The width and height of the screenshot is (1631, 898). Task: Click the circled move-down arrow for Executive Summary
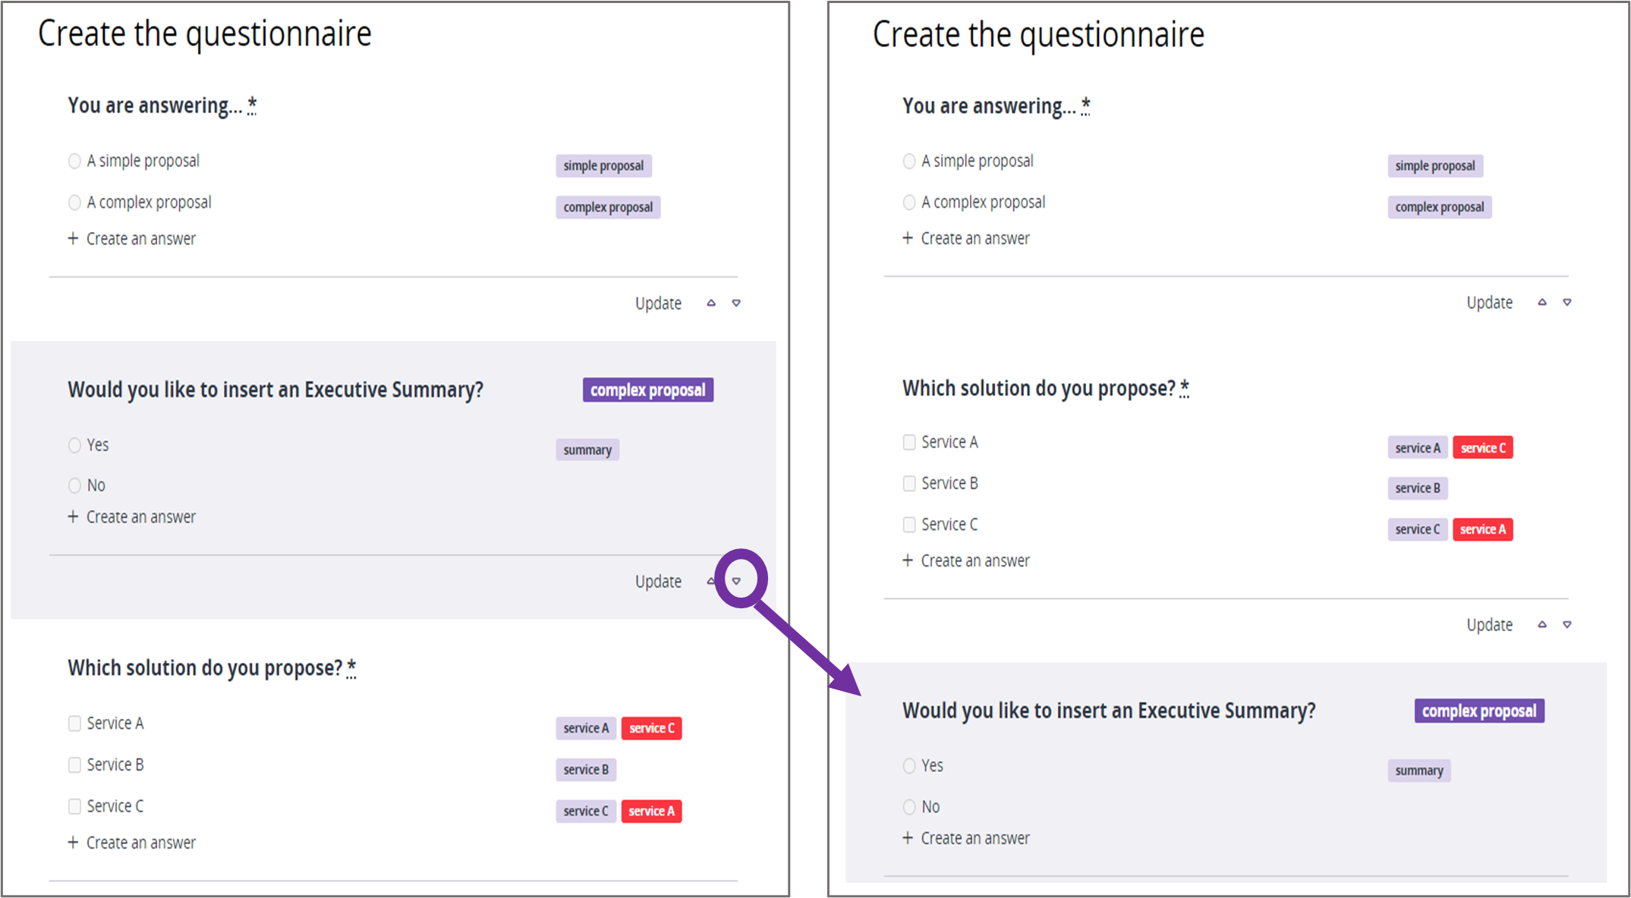click(736, 581)
